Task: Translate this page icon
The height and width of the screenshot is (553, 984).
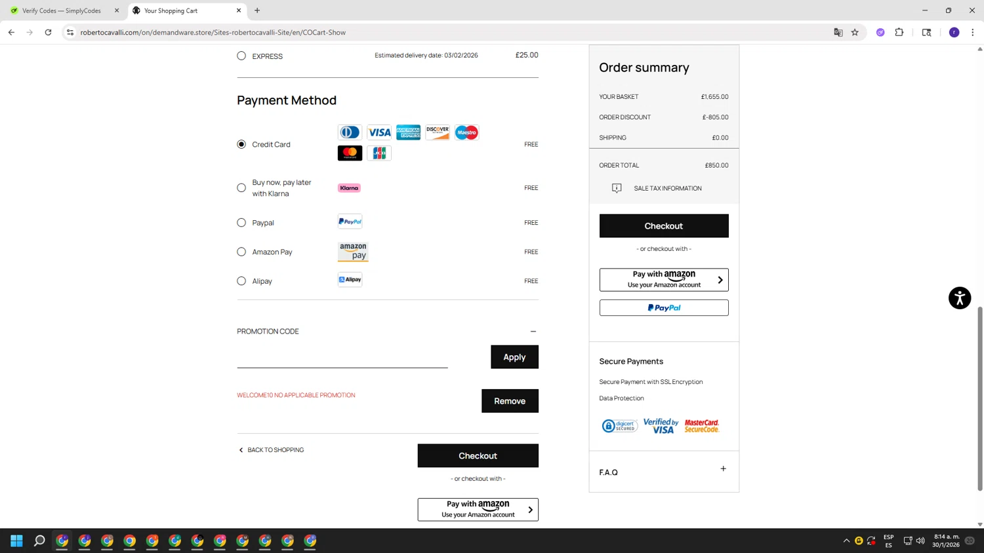Action: click(x=838, y=32)
